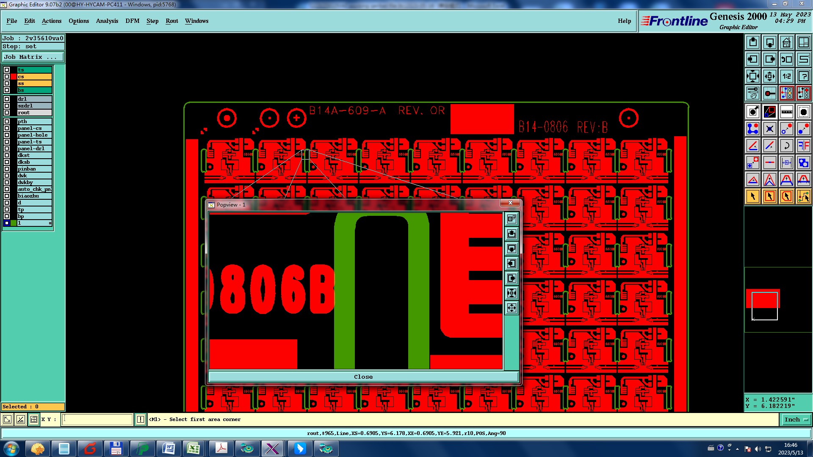Toggle the drl layer display checkbox
Image resolution: width=813 pixels, height=457 pixels.
click(7, 99)
